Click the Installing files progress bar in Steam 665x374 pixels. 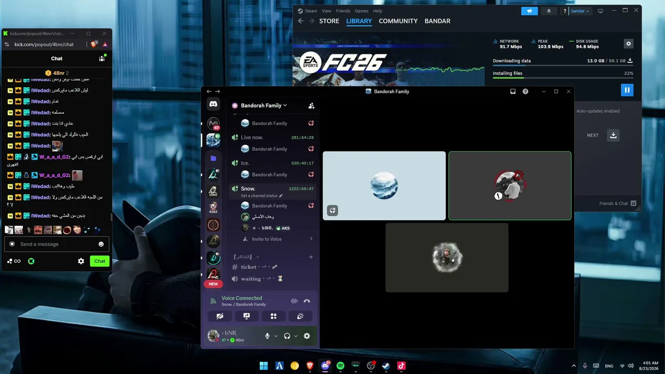563,78
